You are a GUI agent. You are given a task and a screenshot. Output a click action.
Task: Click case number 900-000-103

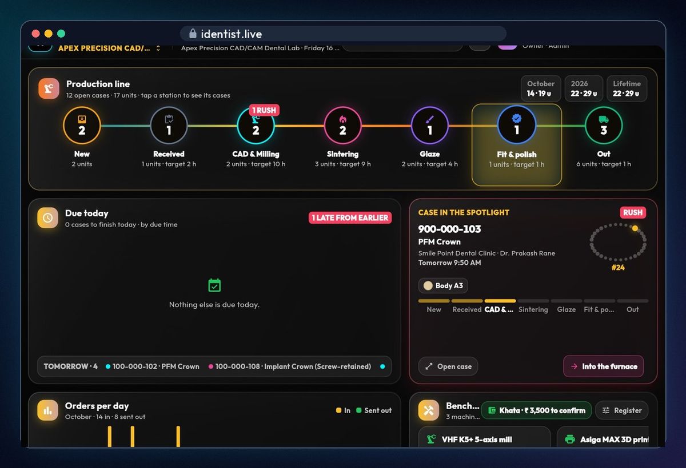[x=450, y=229]
